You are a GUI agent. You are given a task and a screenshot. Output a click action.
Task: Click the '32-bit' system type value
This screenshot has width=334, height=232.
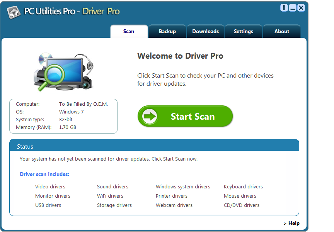(x=66, y=120)
